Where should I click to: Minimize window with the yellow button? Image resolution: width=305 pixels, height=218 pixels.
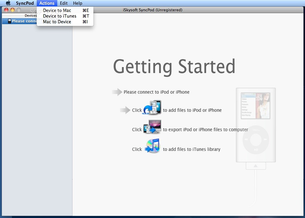(13, 10)
